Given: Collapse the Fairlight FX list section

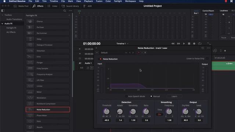Looking at the screenshot, I should coord(69,15).
